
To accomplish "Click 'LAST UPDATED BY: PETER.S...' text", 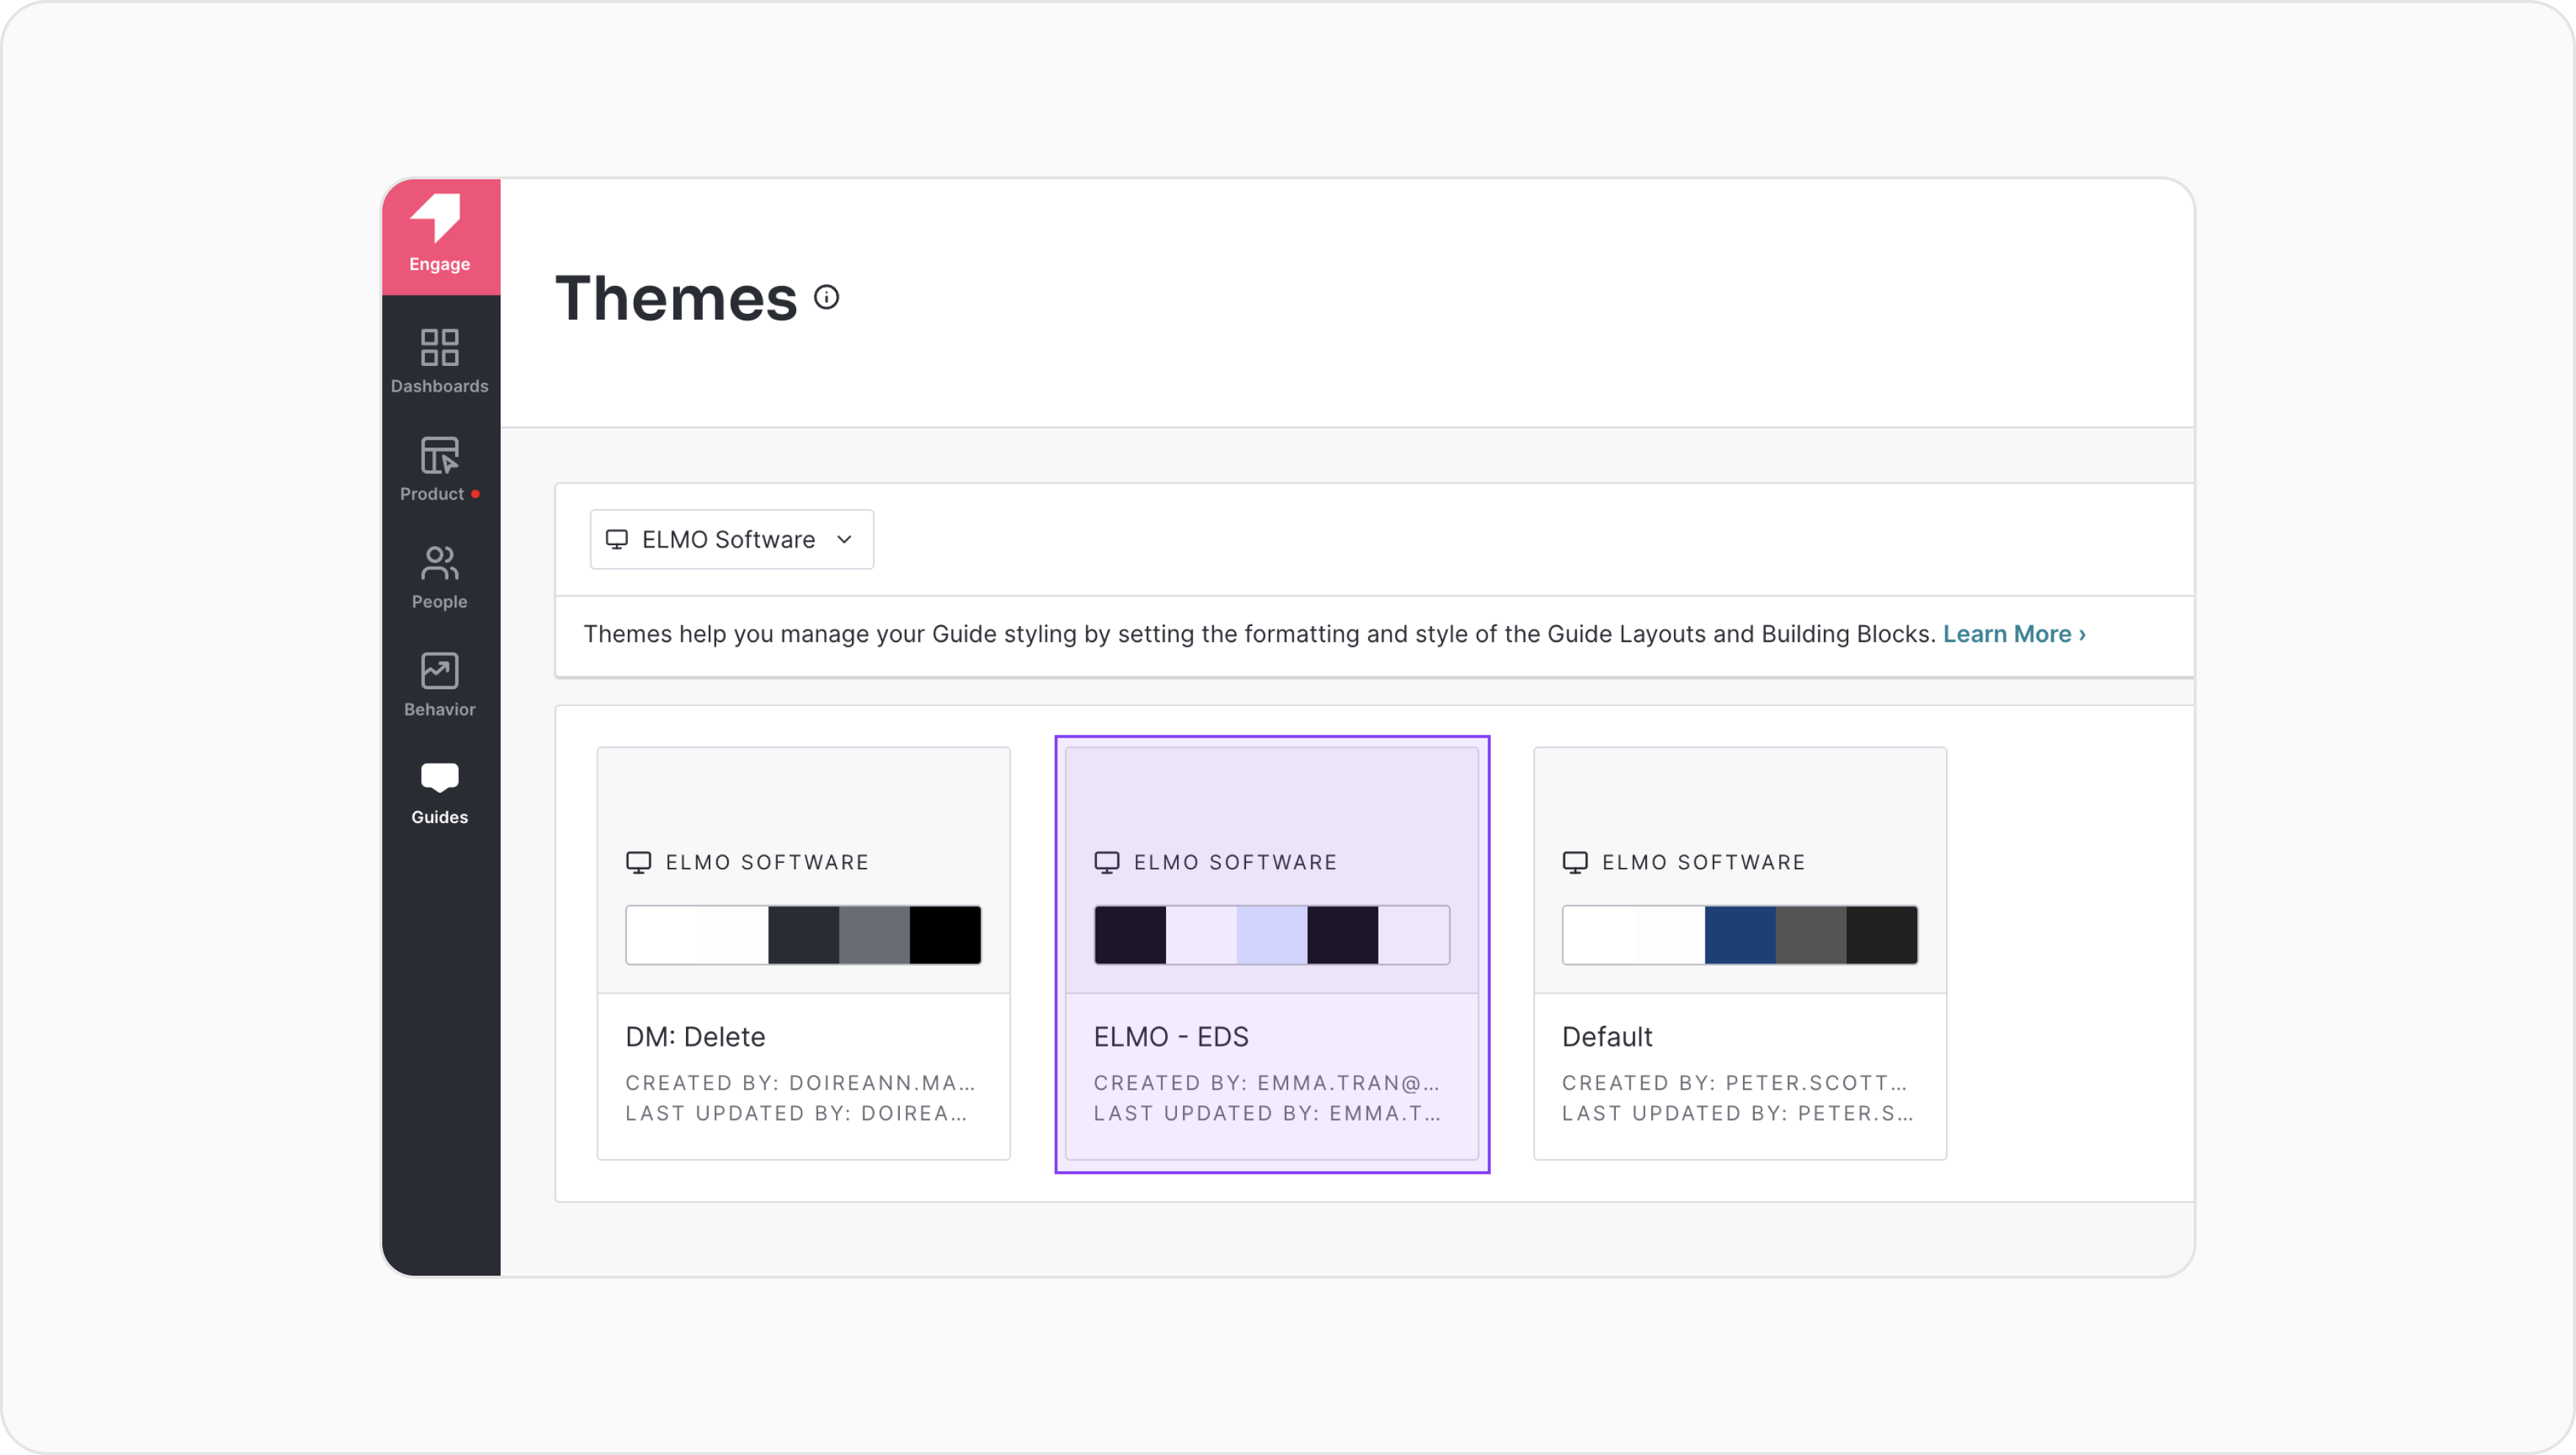I will coord(1737,1113).
